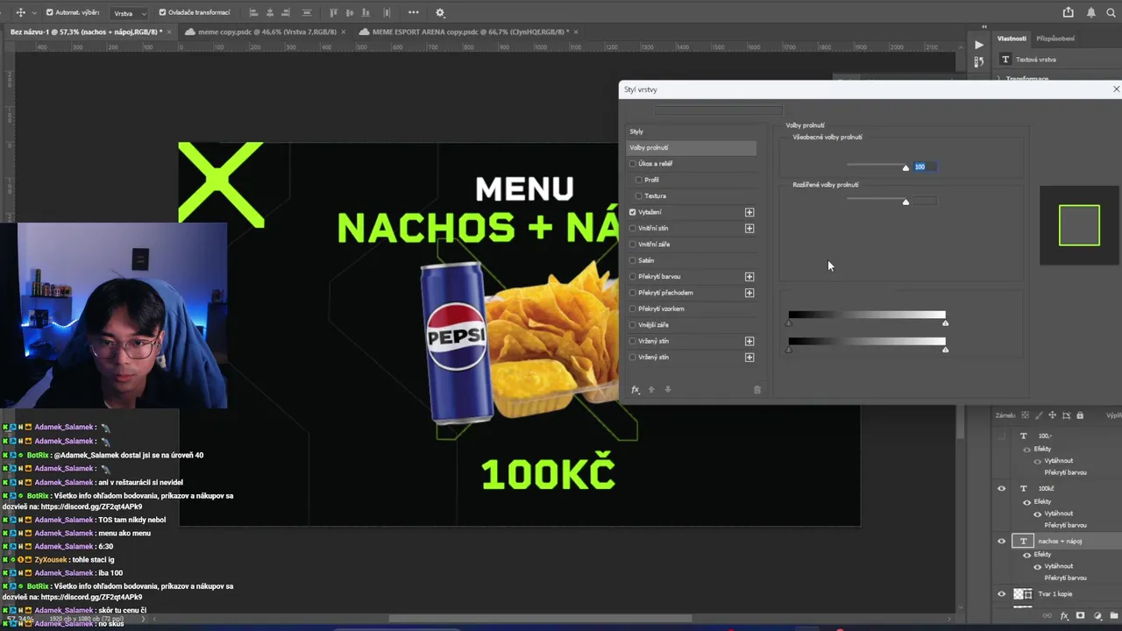Enable Úkos a reliéf checkbox
This screenshot has height=631, width=1122.
pyautogui.click(x=633, y=164)
